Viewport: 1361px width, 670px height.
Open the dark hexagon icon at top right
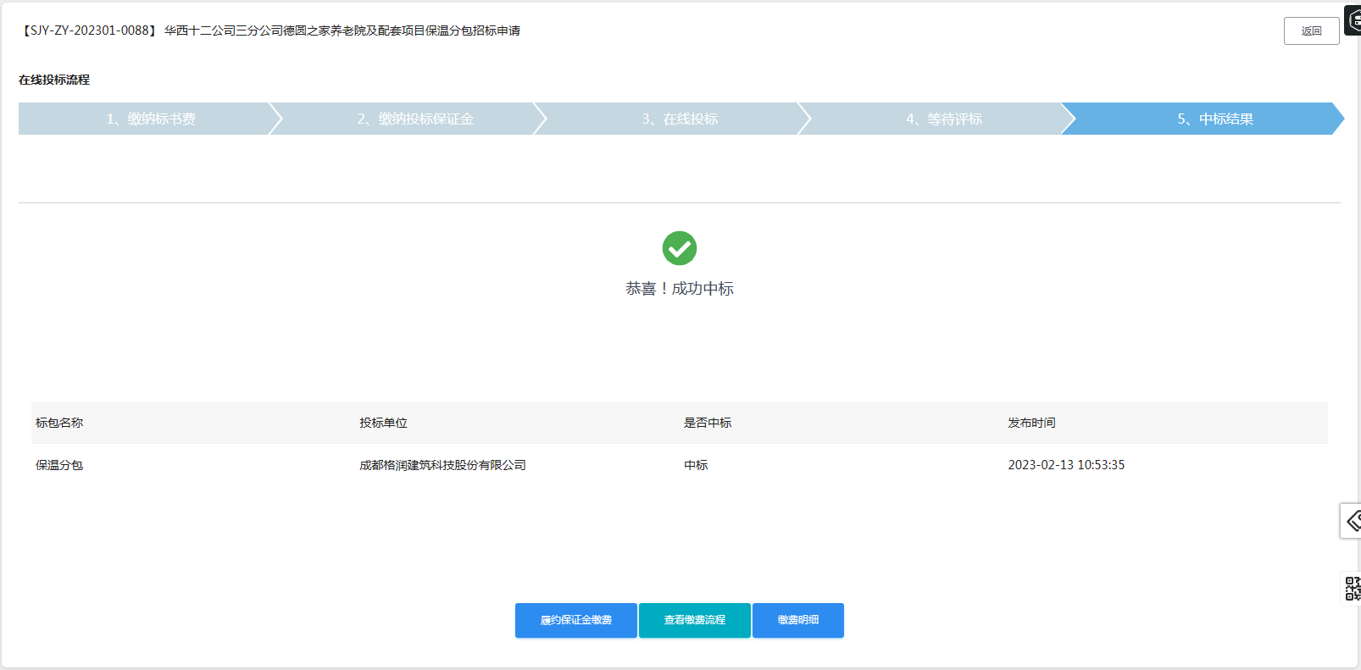[x=1353, y=20]
